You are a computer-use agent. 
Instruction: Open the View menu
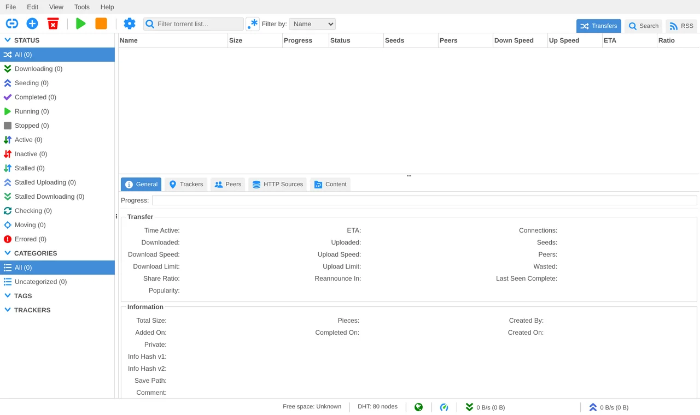pos(56,7)
